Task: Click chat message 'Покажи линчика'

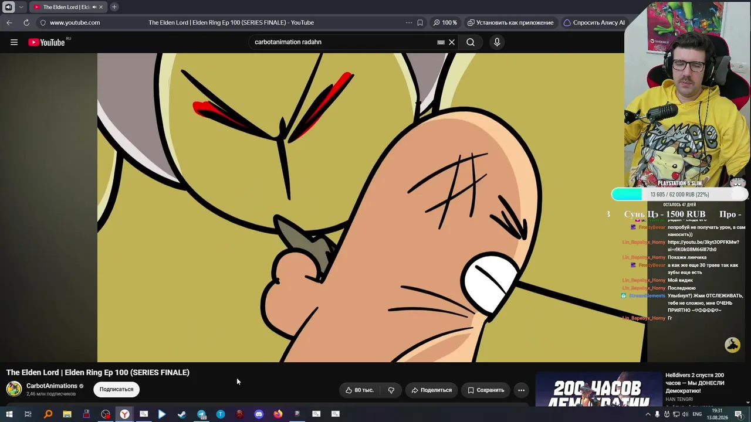Action: tap(687, 257)
